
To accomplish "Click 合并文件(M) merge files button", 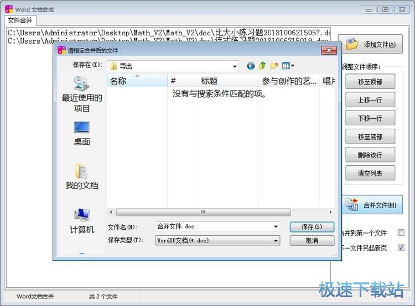I will click(x=372, y=205).
